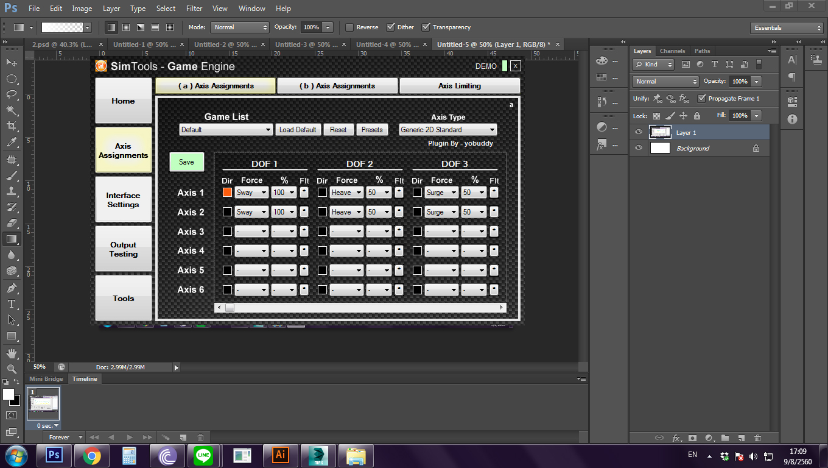Open the Character panel icon

point(792,60)
